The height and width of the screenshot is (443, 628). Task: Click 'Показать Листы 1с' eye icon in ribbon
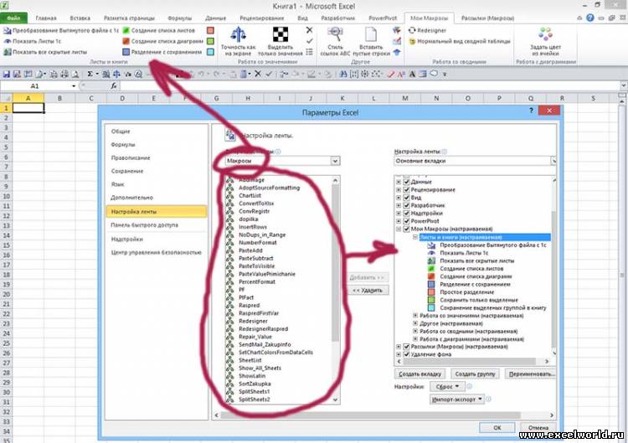8,41
